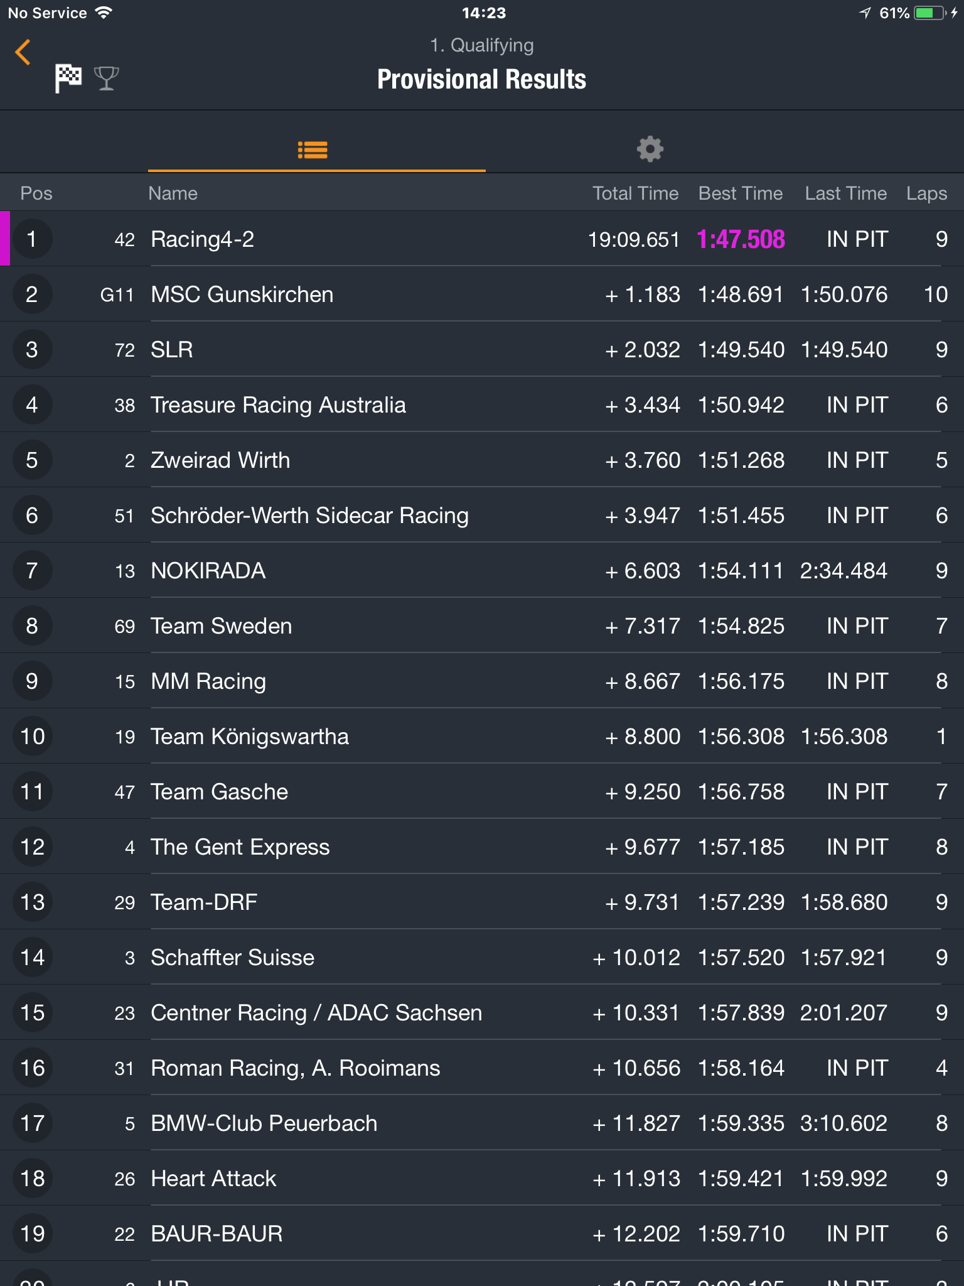Open the settings gear tab

(x=650, y=149)
